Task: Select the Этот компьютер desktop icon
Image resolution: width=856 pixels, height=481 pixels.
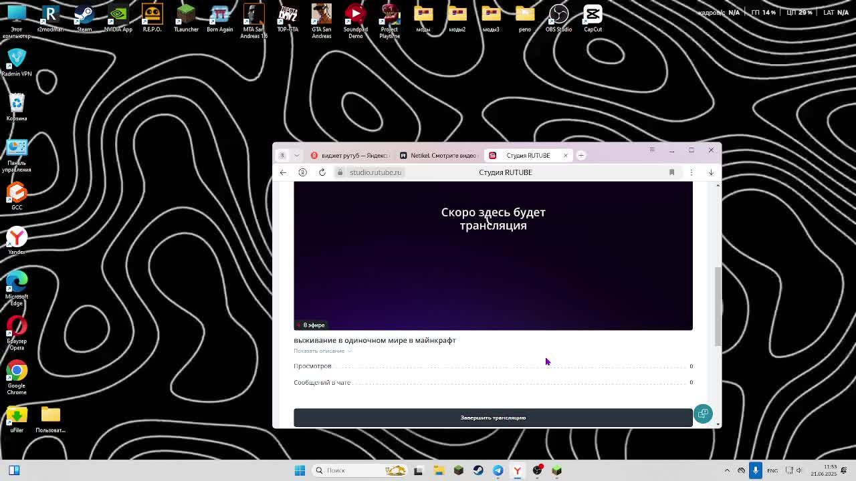Action: tap(17, 21)
